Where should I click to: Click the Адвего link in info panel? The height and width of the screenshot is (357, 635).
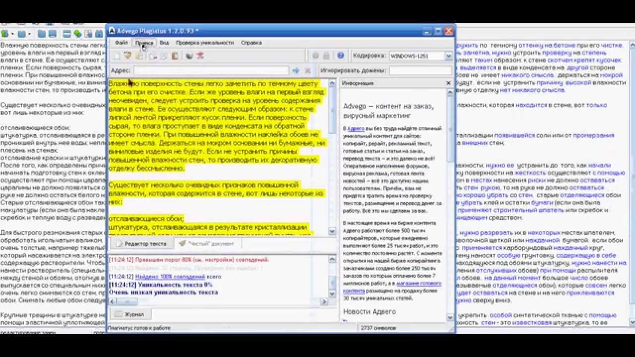click(x=356, y=128)
